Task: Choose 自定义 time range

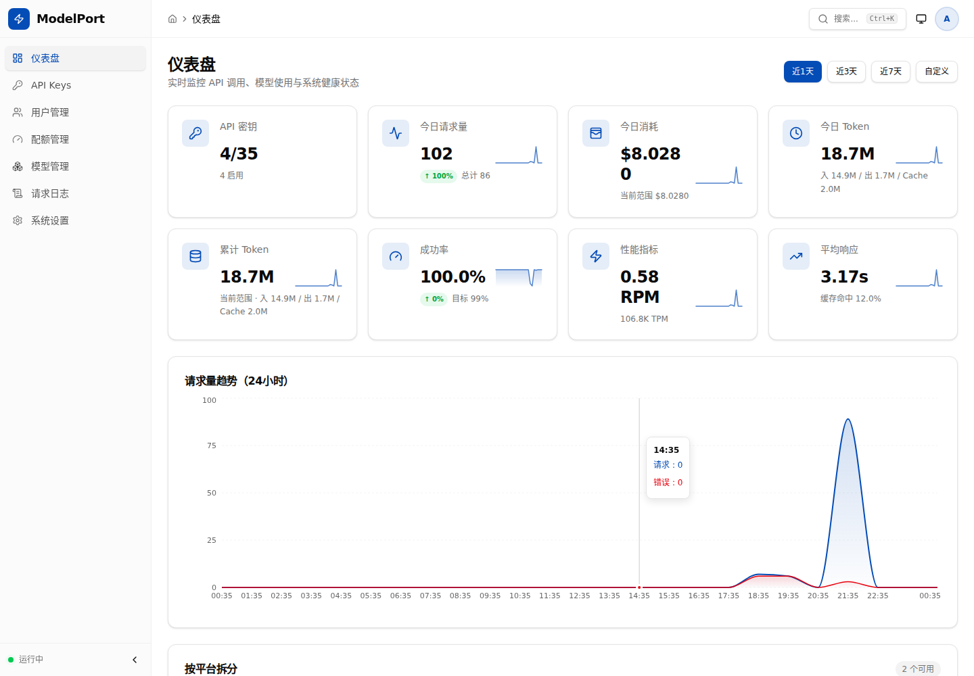Action: pos(937,72)
